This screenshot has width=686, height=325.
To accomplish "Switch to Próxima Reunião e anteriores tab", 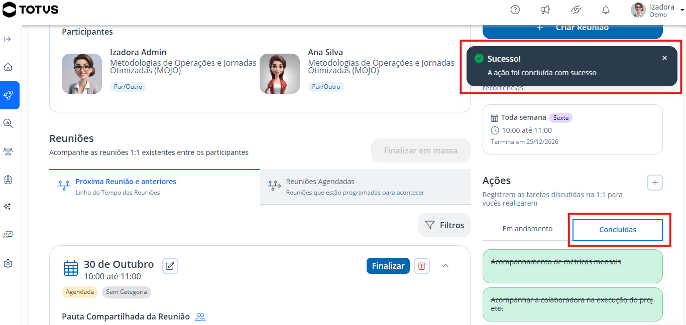I will [155, 187].
